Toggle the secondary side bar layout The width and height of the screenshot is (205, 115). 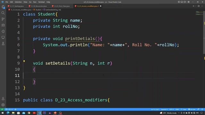(184, 2)
